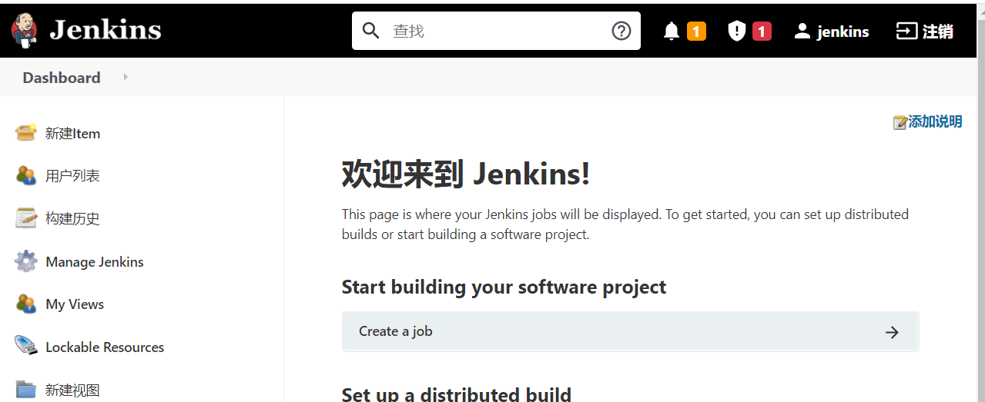
Task: Click the magnifier icon in the search box
Action: click(x=371, y=31)
